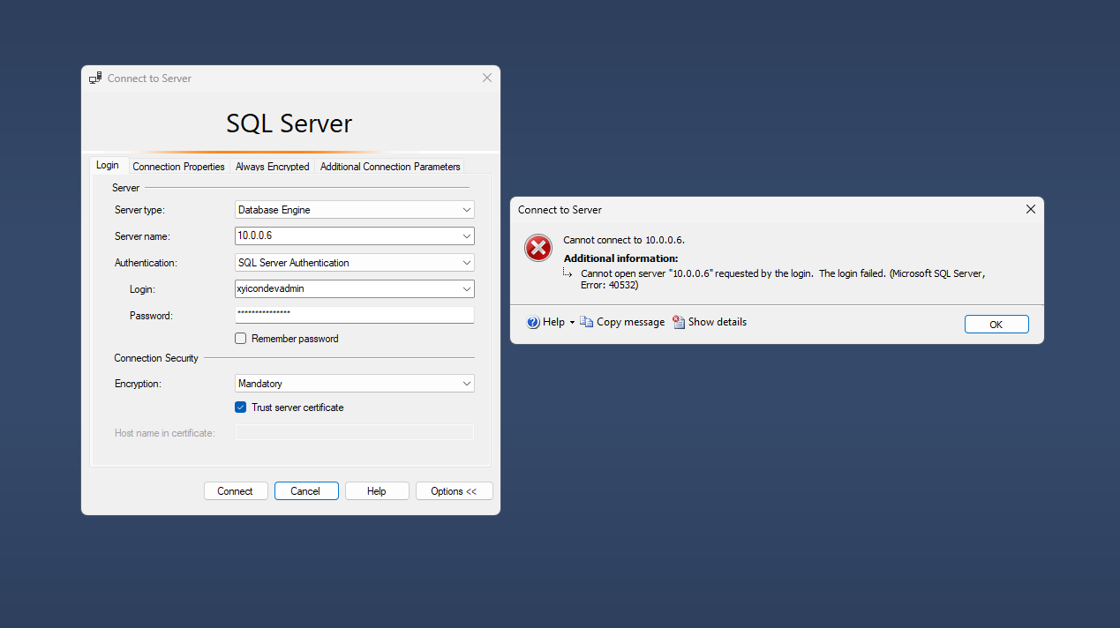
Task: Close the Connect to Server login window
Action: click(486, 78)
